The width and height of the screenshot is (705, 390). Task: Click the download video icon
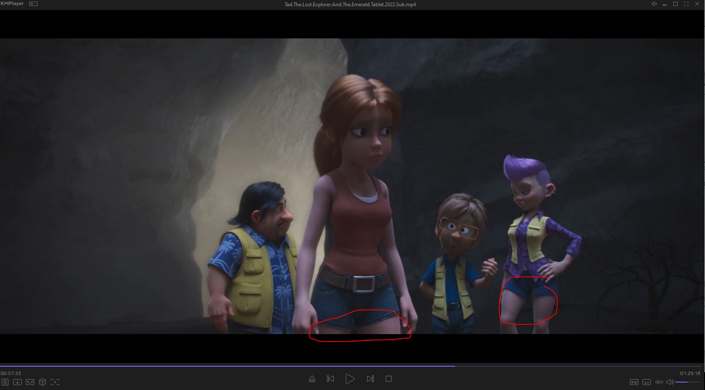click(17, 382)
